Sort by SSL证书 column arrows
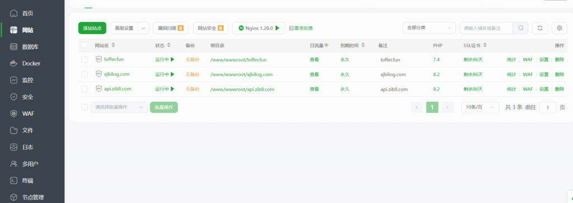The height and width of the screenshot is (203, 573). [485, 45]
